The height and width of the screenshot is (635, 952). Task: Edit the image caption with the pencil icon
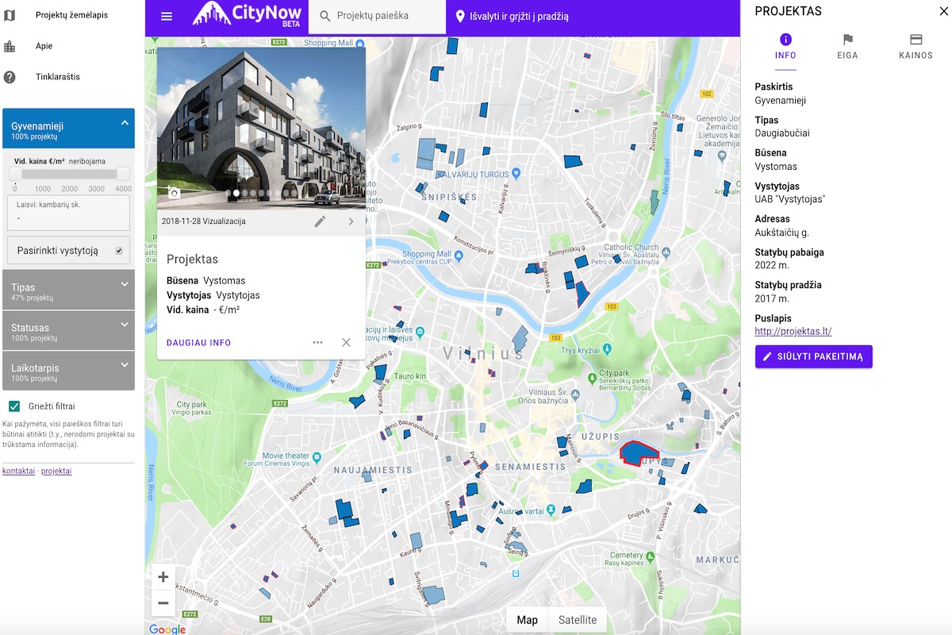pyautogui.click(x=320, y=221)
